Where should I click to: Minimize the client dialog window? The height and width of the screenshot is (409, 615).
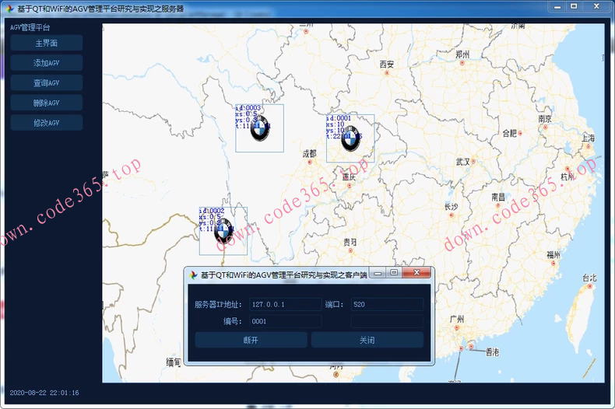click(x=378, y=273)
